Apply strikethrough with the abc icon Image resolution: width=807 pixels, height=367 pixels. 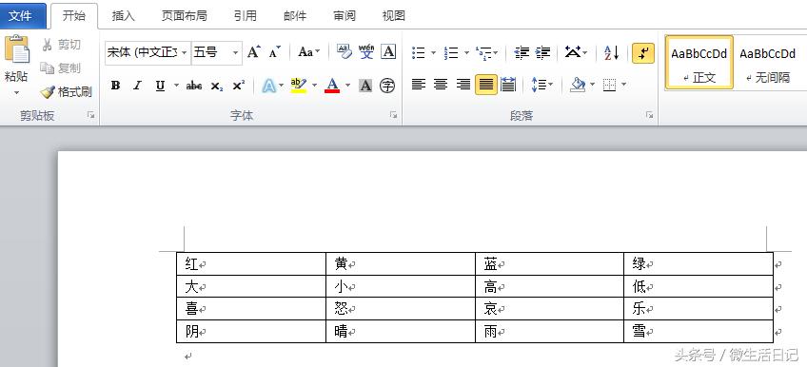click(193, 86)
